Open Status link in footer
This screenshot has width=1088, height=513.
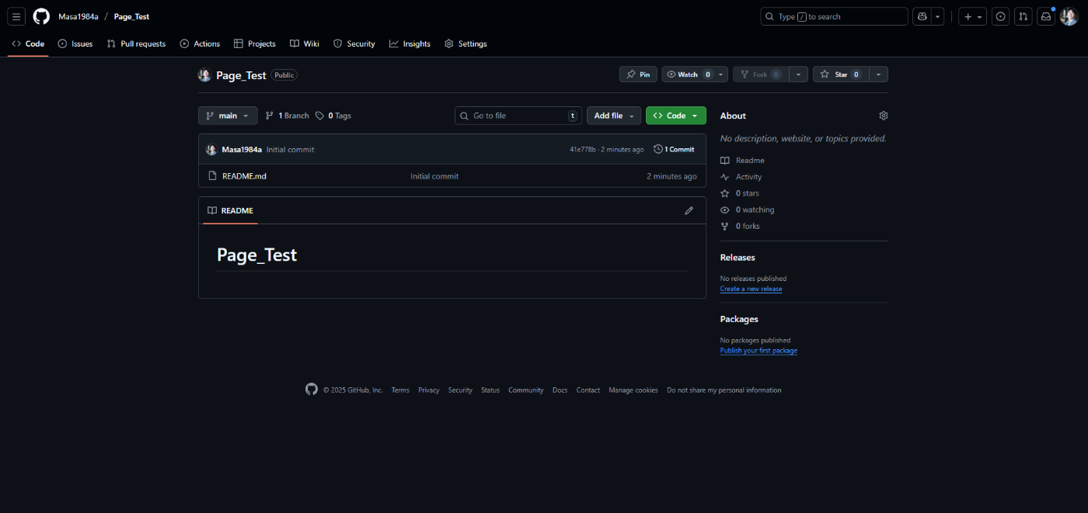coord(490,390)
